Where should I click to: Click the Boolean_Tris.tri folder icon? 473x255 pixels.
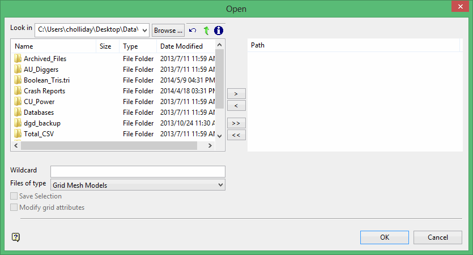click(x=18, y=80)
